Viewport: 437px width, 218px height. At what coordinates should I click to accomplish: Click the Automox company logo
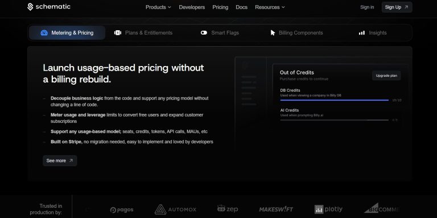175,209
